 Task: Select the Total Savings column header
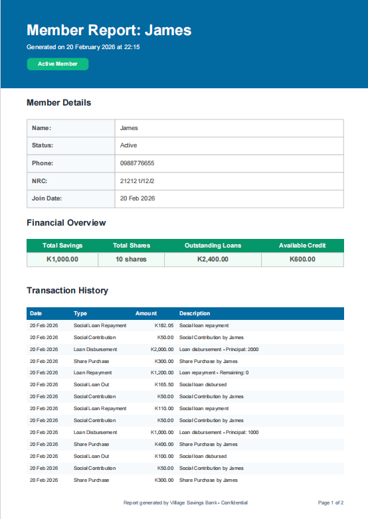pos(62,246)
